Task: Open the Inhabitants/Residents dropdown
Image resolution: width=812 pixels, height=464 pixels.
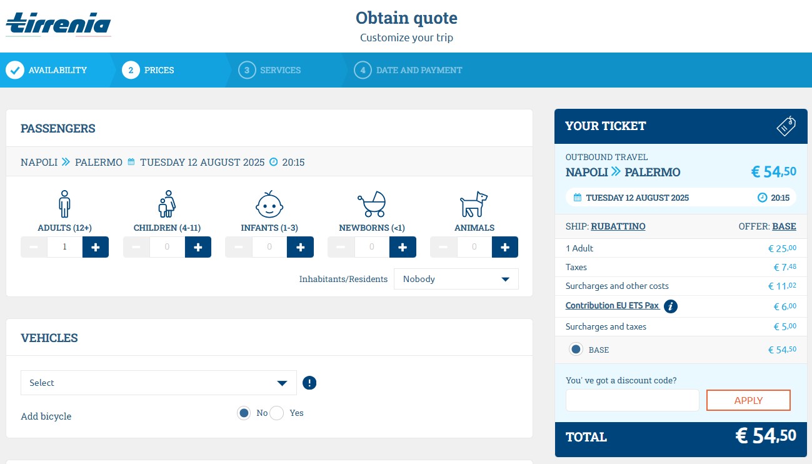Action: tap(456, 279)
